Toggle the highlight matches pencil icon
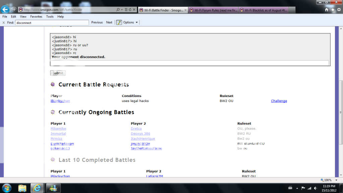The height and width of the screenshot is (193, 343). click(x=119, y=22)
